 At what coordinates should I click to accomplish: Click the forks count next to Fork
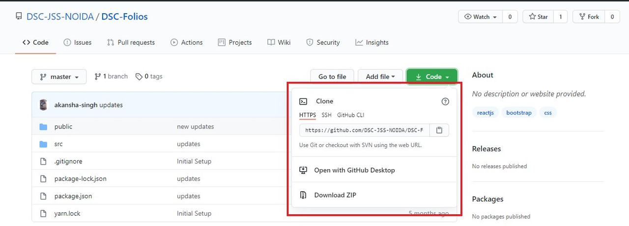tap(612, 17)
